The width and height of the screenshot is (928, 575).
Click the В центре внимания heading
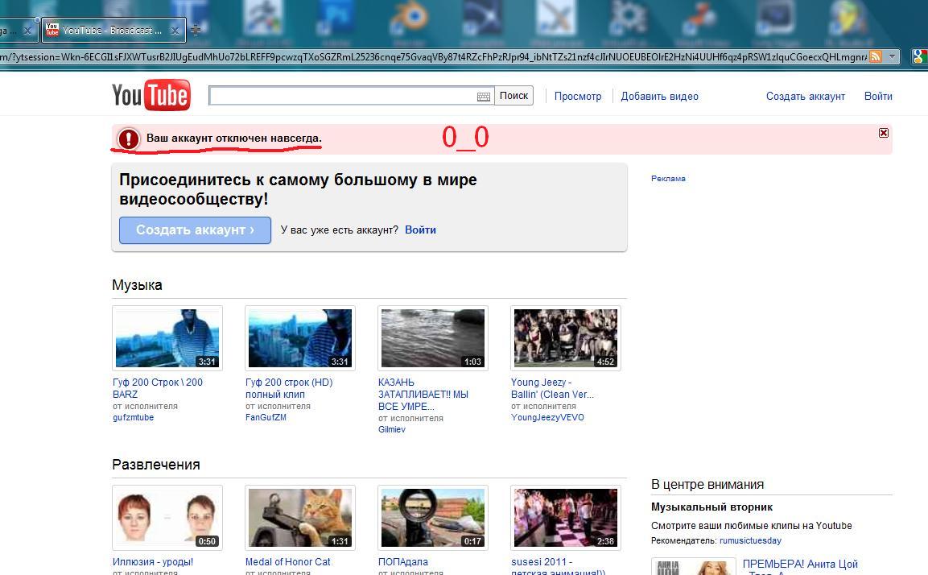[707, 484]
